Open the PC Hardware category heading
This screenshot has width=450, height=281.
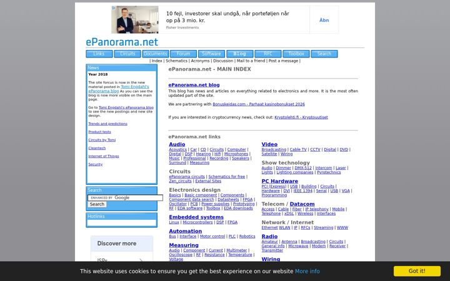click(x=280, y=181)
